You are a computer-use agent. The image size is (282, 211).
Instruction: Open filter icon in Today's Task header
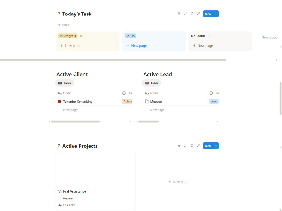[179, 14]
